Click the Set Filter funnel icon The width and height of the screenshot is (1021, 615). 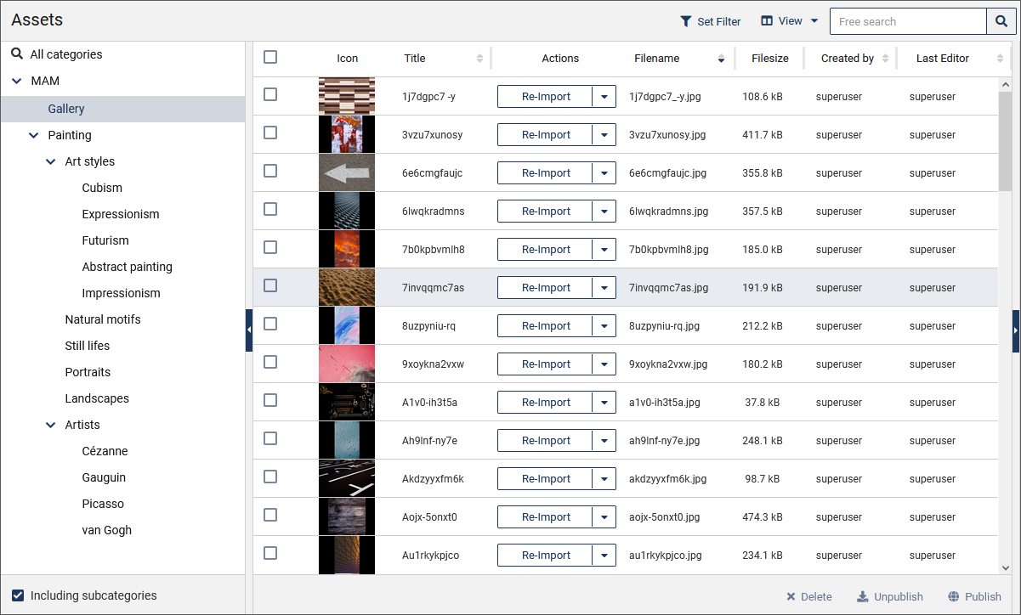[x=686, y=22]
